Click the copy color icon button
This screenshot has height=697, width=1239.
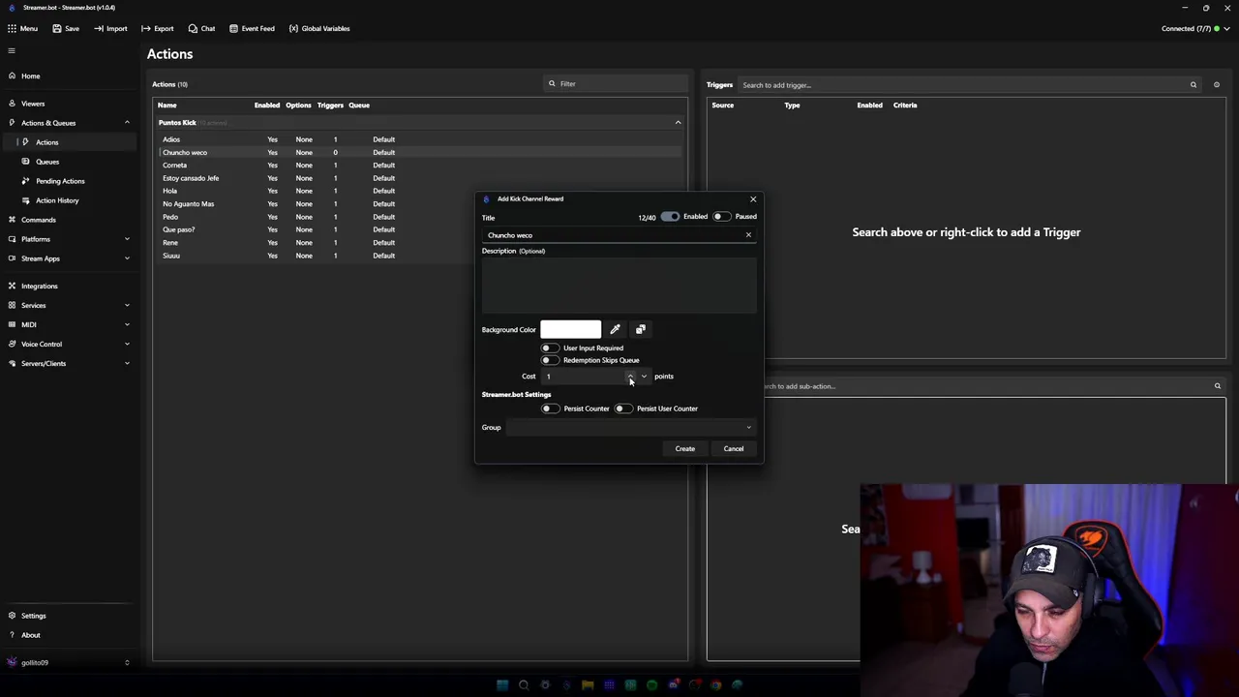(x=640, y=330)
